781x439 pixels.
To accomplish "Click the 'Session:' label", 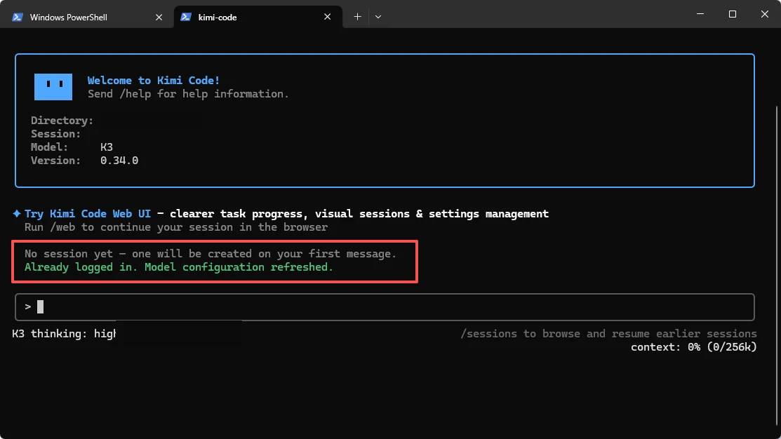I will [x=56, y=134].
